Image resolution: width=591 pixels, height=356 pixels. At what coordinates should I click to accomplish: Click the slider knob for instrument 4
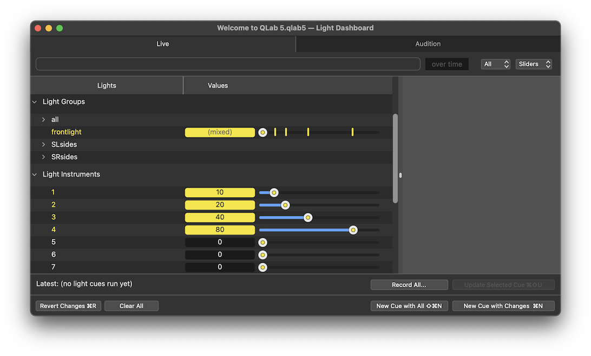(x=353, y=230)
